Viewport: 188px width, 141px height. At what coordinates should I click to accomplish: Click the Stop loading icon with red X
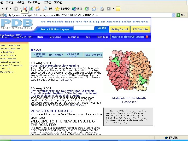(25, 9)
